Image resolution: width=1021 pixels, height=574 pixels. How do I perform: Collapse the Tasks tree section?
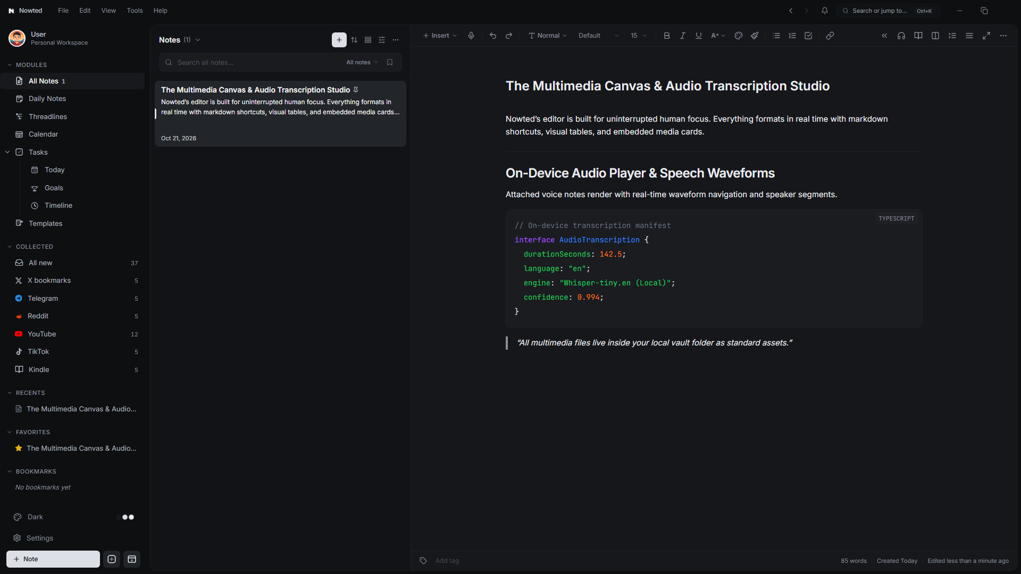pos(7,152)
